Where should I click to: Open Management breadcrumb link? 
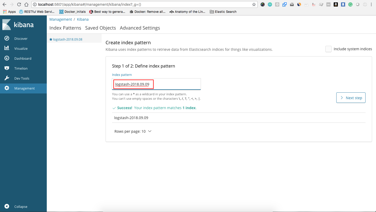(x=61, y=19)
